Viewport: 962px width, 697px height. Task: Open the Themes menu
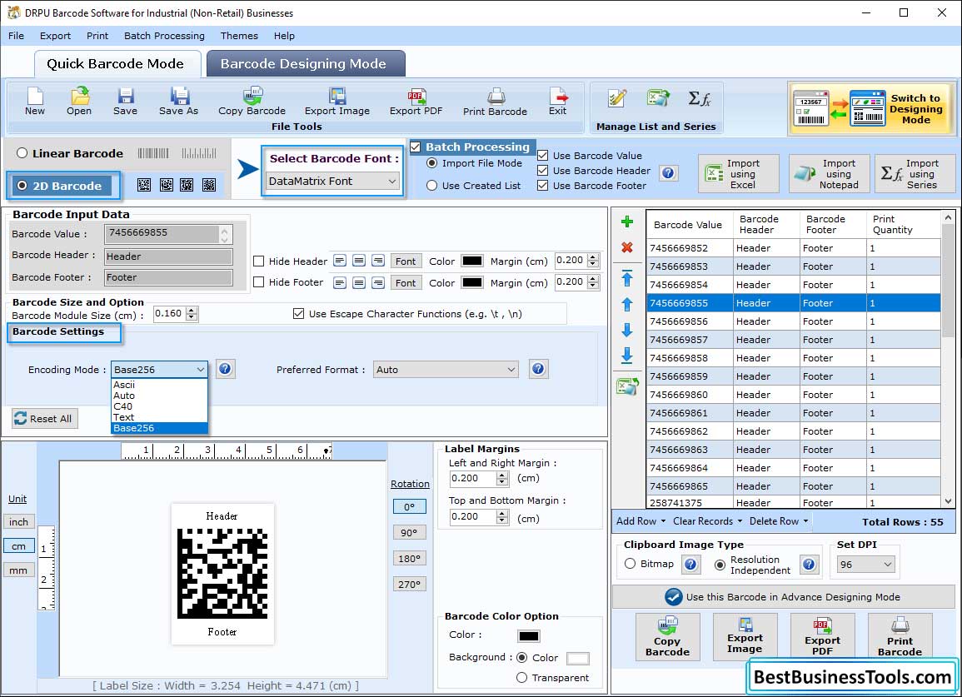click(x=239, y=36)
